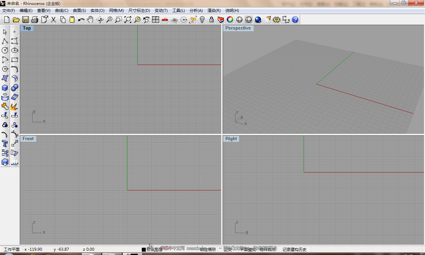Click the light bulb Hide objects icon

tap(202, 20)
